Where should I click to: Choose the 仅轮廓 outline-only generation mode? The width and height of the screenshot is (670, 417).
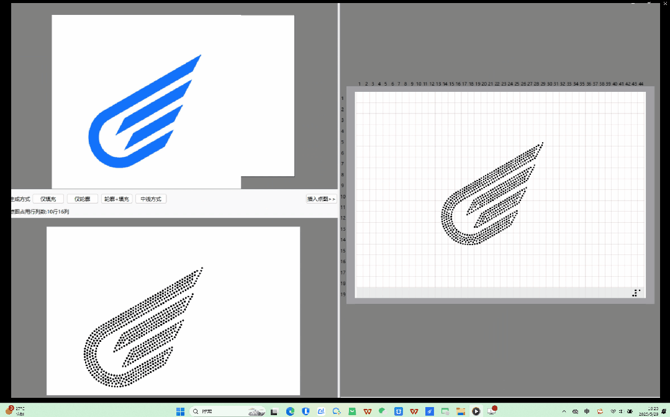point(82,199)
